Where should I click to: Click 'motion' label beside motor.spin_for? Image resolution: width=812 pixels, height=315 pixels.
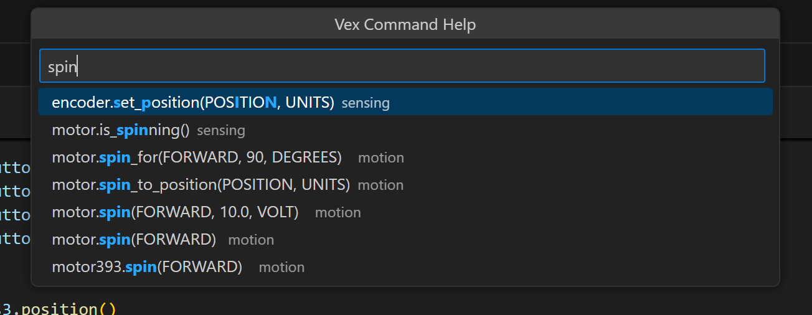(x=381, y=158)
